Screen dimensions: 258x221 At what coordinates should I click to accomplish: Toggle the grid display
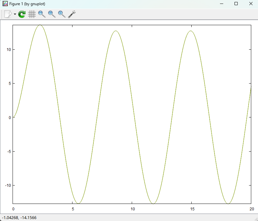(x=32, y=14)
